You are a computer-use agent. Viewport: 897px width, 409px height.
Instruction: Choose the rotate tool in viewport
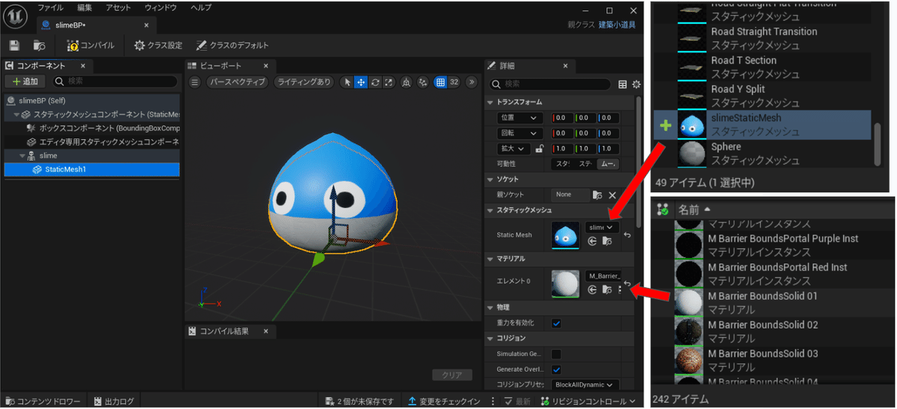375,82
